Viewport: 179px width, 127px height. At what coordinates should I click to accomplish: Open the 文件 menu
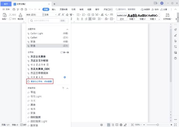(6, 9)
